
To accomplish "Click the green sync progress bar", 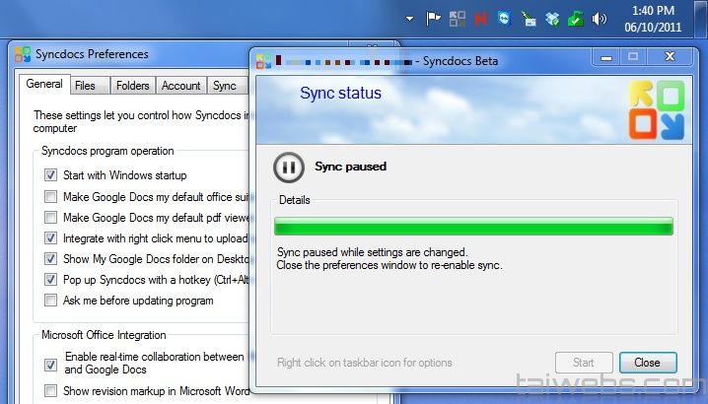I will (473, 227).
